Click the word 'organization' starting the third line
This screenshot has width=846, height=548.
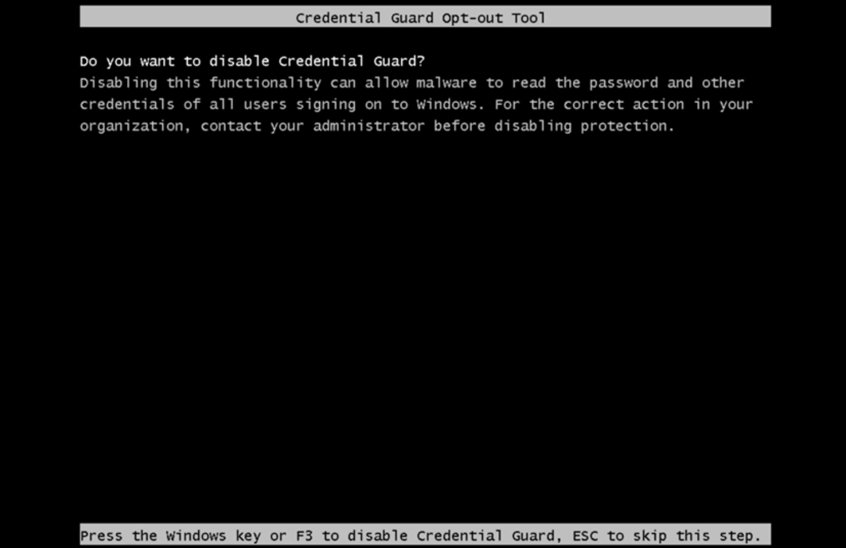(131, 127)
